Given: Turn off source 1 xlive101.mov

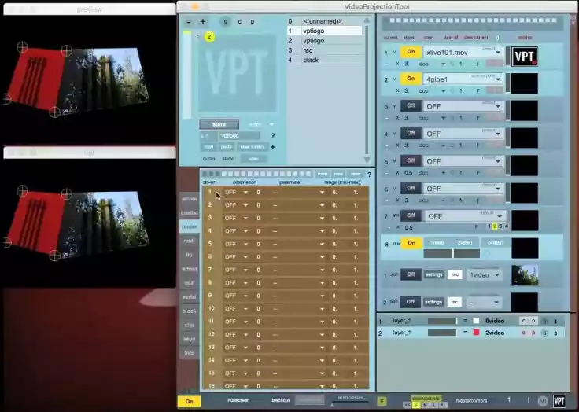Looking at the screenshot, I should tap(411, 52).
